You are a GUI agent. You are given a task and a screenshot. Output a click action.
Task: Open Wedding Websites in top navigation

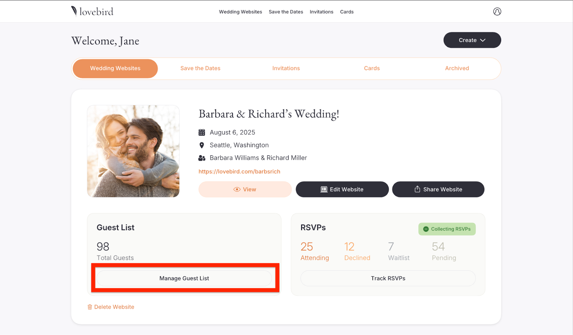coord(241,12)
